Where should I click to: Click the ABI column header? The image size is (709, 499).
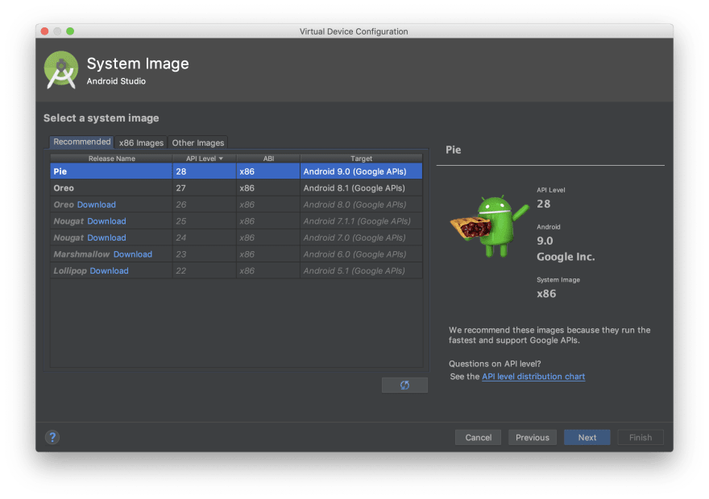[x=268, y=159]
